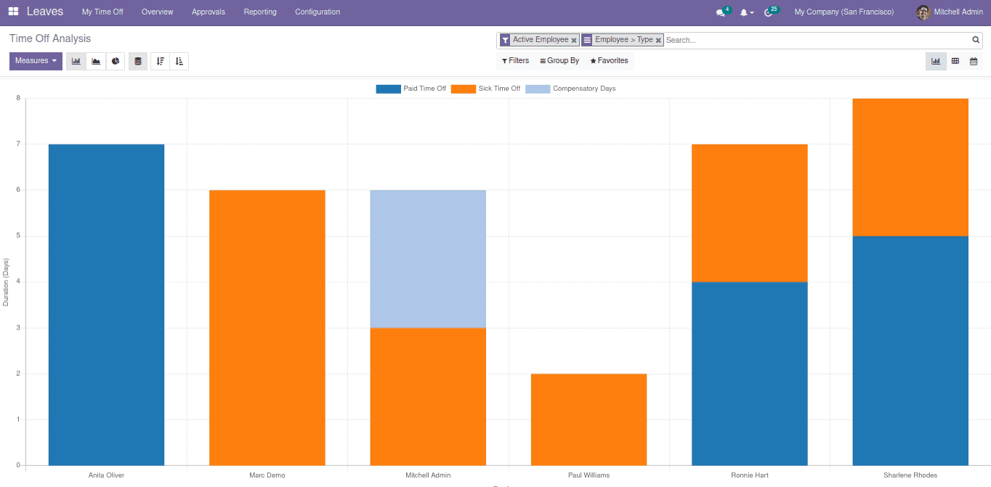Viewport: 991px width, 487px height.
Task: Open the conversations messages icon
Action: [x=720, y=12]
